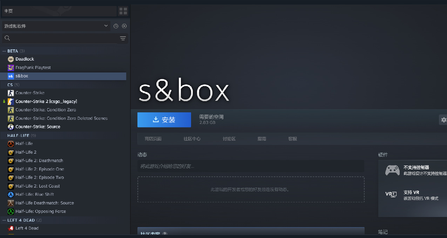Click the controller support icon
Viewport: 447px width, 238px height.
point(392,170)
